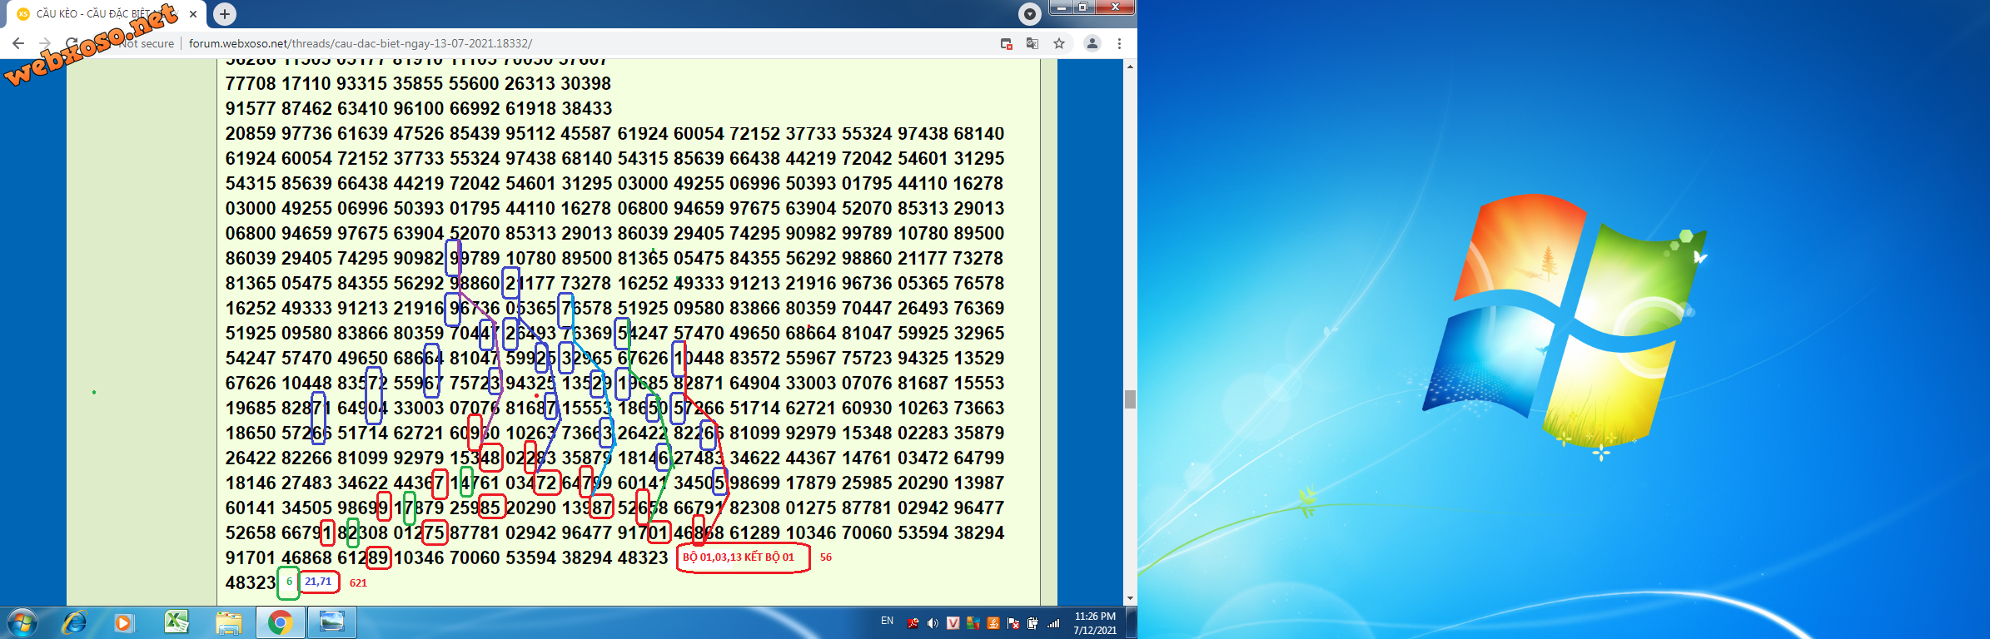Click the Show desktop strip

(x=1132, y=622)
